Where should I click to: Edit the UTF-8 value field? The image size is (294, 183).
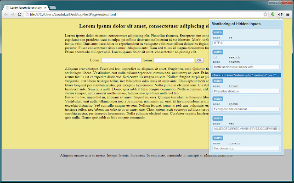point(246,43)
